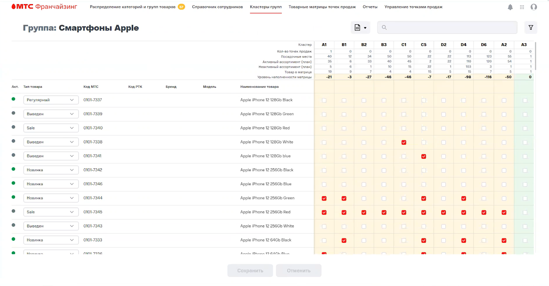
Task: Open the apps grid menu
Action: click(x=522, y=7)
